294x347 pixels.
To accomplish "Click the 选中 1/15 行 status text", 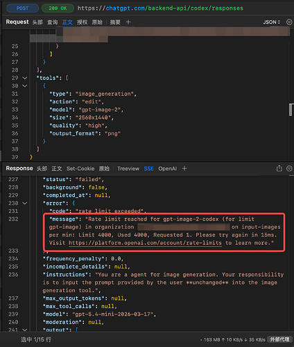I will tap(36, 339).
